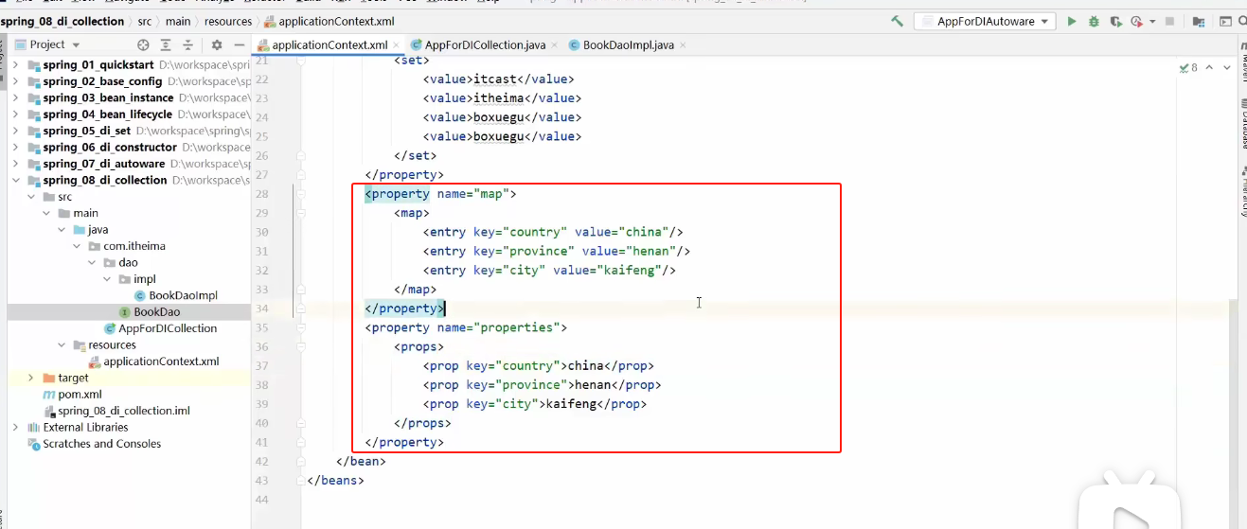Image resolution: width=1247 pixels, height=529 pixels.
Task: Expand the spring_02_base_config module arrow
Action: 16,81
